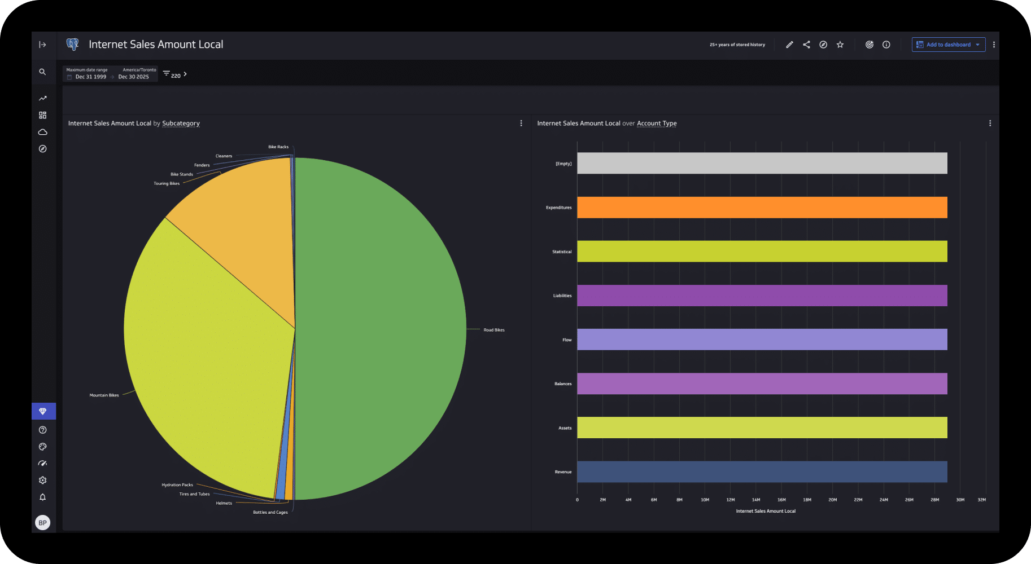
Task: Open the palette theme icon
Action: tap(42, 447)
